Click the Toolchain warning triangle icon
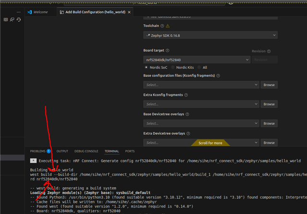The image size is (307, 214). point(168,26)
